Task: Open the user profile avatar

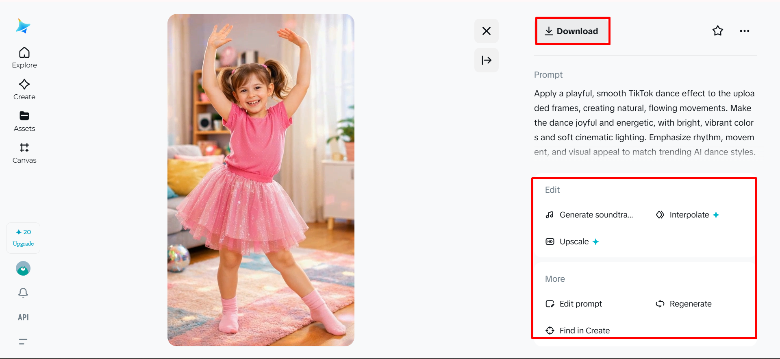Action: (23, 268)
